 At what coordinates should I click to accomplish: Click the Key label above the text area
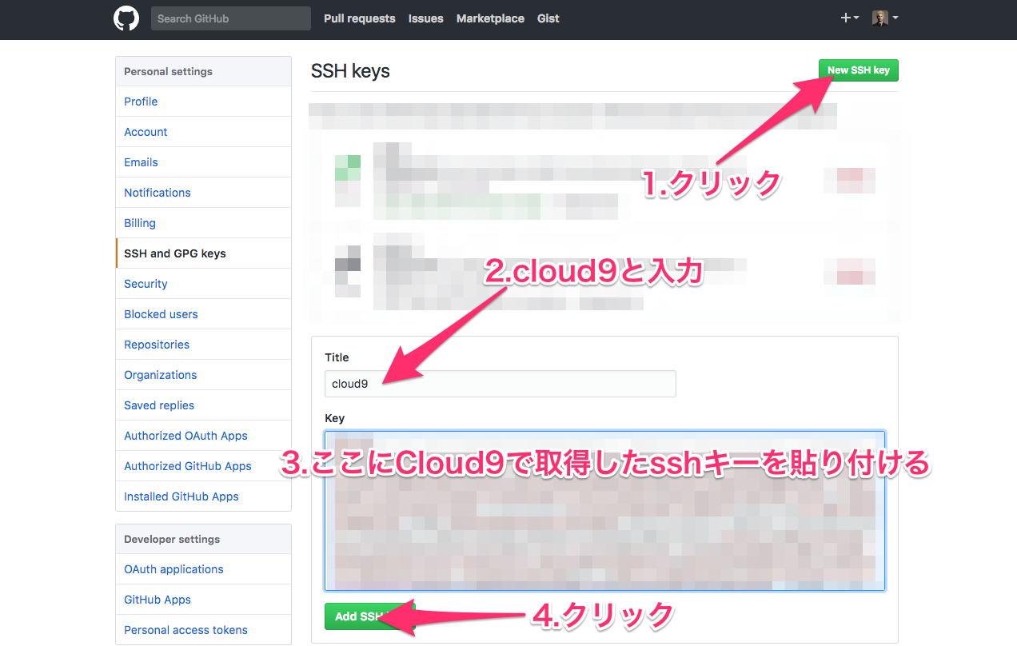[334, 418]
